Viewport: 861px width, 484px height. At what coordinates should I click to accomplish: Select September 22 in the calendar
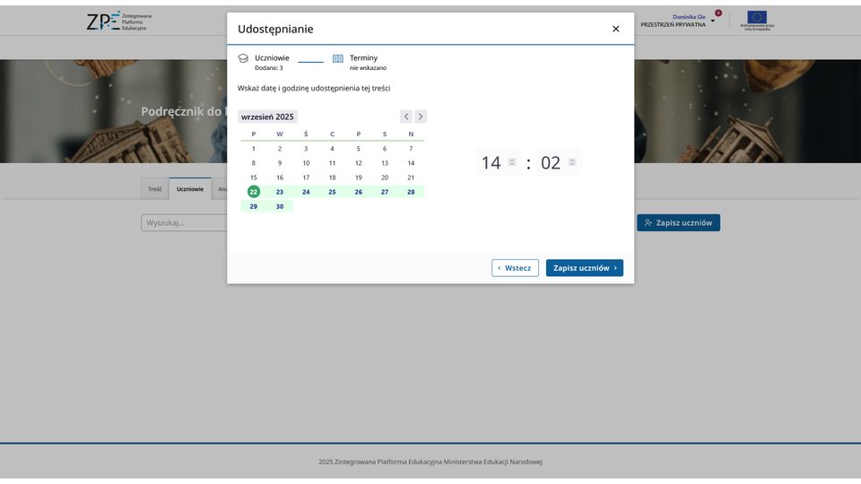click(x=254, y=192)
